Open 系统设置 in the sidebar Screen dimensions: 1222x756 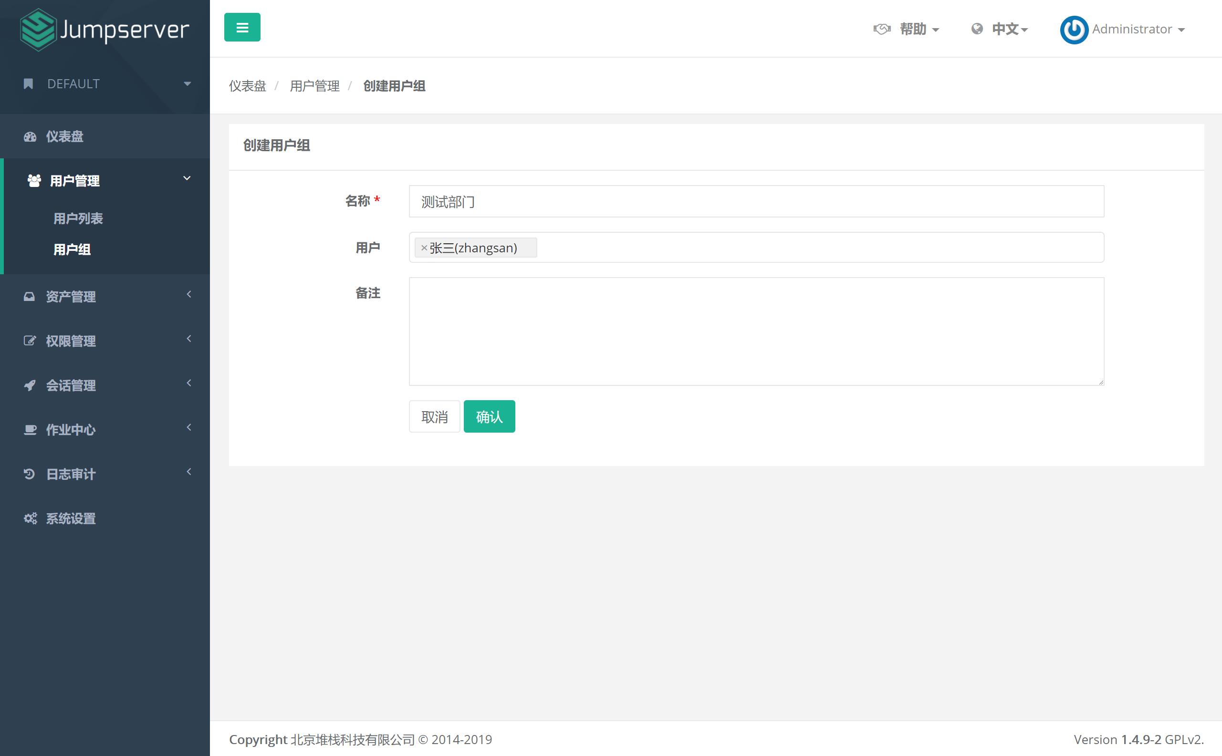pos(71,518)
